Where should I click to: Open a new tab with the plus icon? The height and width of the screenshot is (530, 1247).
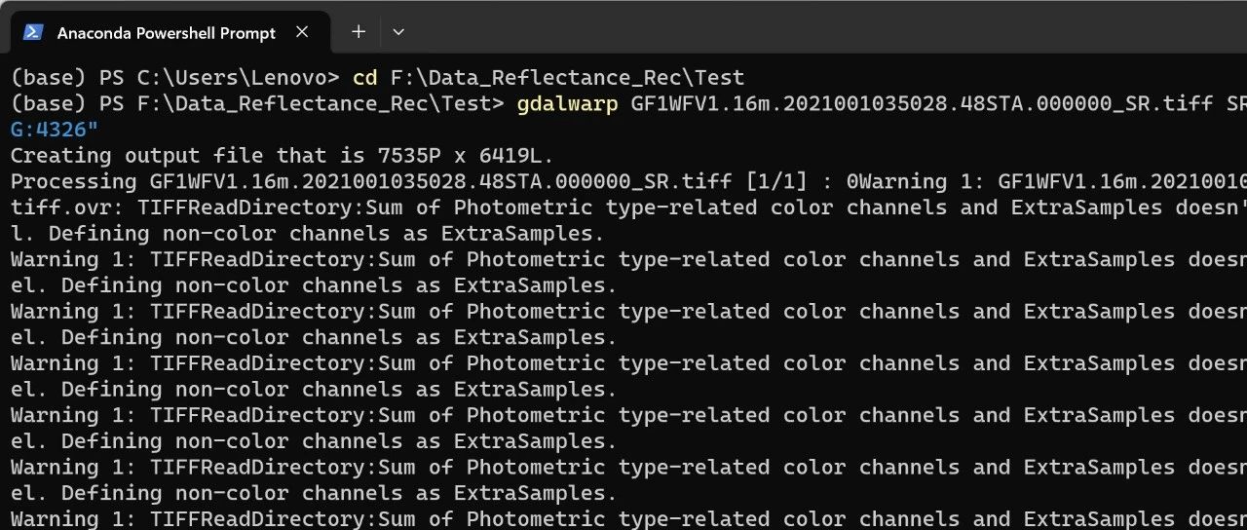pyautogui.click(x=359, y=31)
